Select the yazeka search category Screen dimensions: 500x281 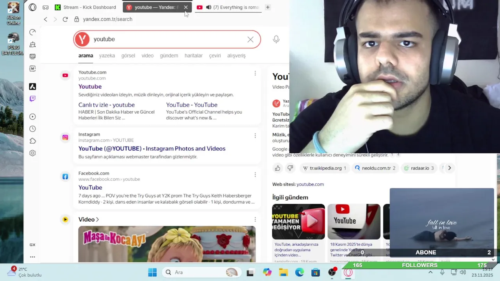107,55
